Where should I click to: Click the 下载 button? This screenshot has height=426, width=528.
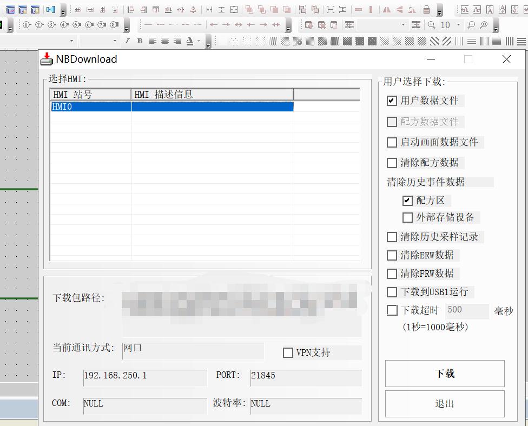[x=445, y=374]
